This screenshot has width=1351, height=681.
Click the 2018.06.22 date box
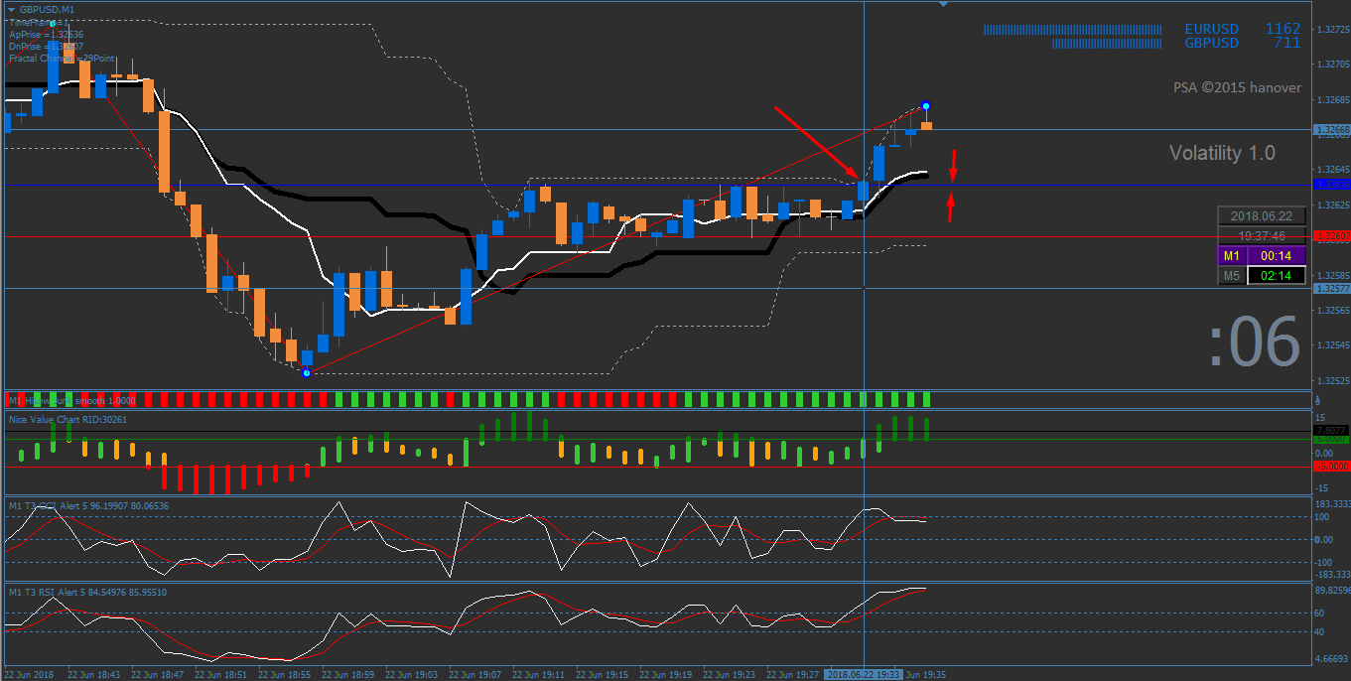pyautogui.click(x=1262, y=216)
